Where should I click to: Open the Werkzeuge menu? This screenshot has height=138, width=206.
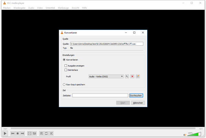click(63, 8)
